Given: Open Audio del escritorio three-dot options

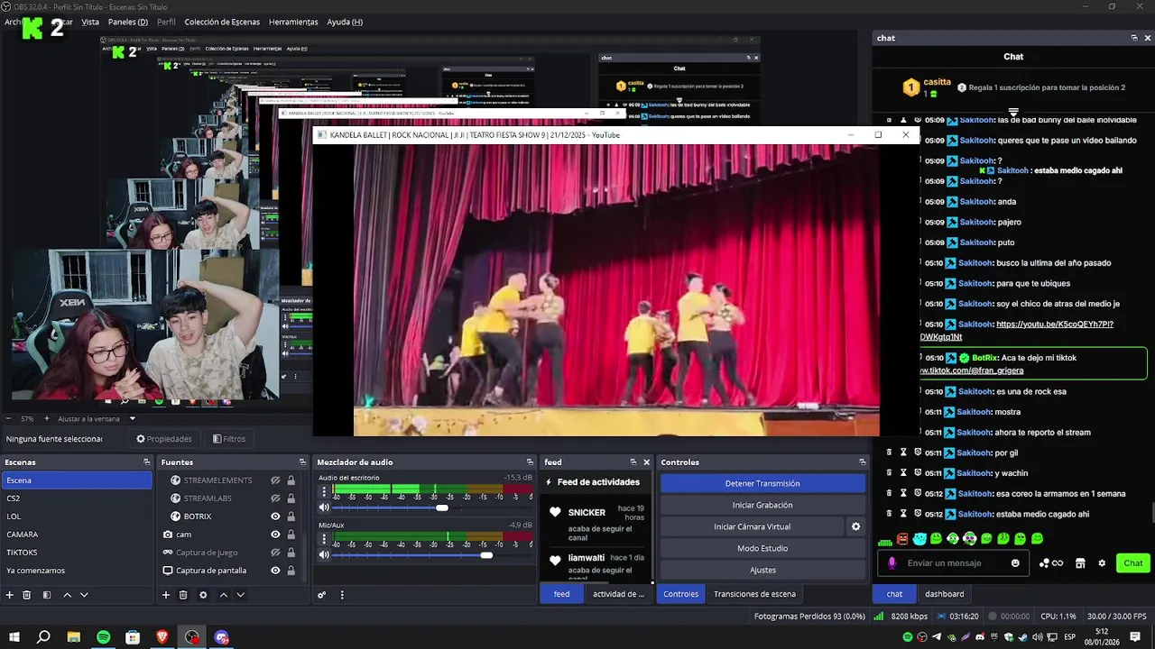Looking at the screenshot, I should click(324, 492).
